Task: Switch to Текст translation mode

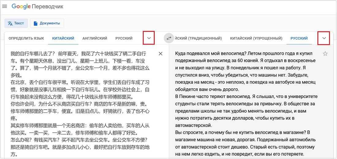Action: click(x=16, y=23)
